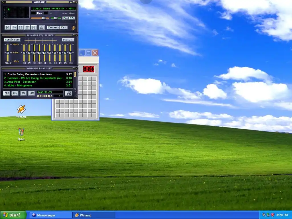
Task: Click the Winamp balance slider handle
Action: tap(56, 18)
